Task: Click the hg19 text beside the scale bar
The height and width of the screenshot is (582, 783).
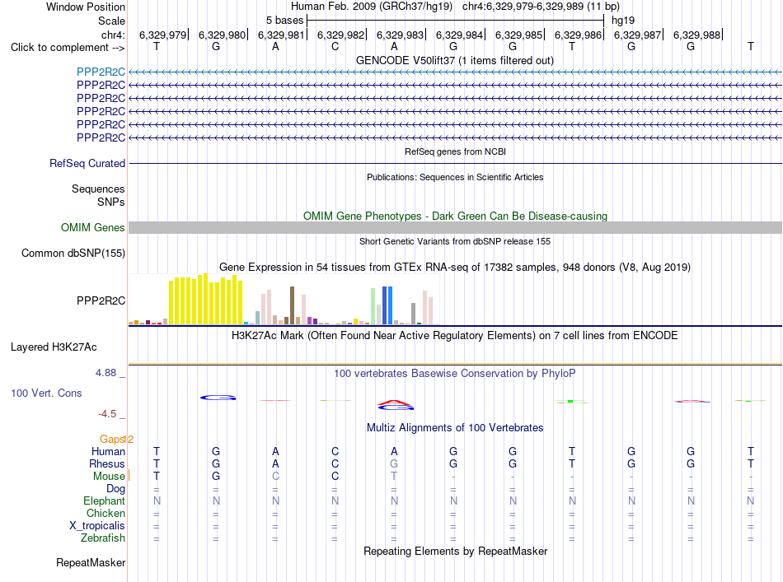Action: (623, 21)
